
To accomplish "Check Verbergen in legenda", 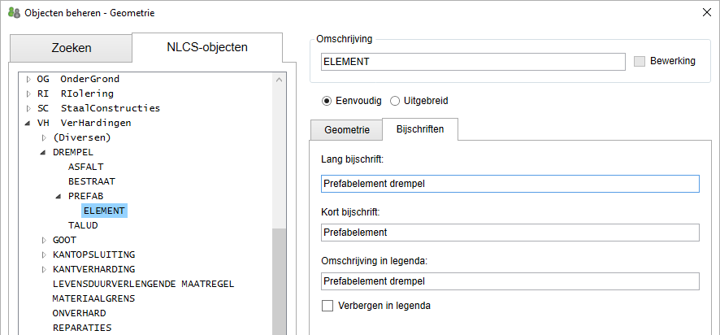I will (x=328, y=307).
